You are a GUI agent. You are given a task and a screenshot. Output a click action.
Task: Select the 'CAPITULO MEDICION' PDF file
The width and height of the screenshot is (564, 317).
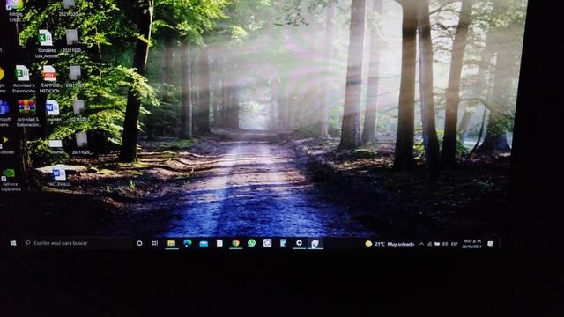coord(49,79)
